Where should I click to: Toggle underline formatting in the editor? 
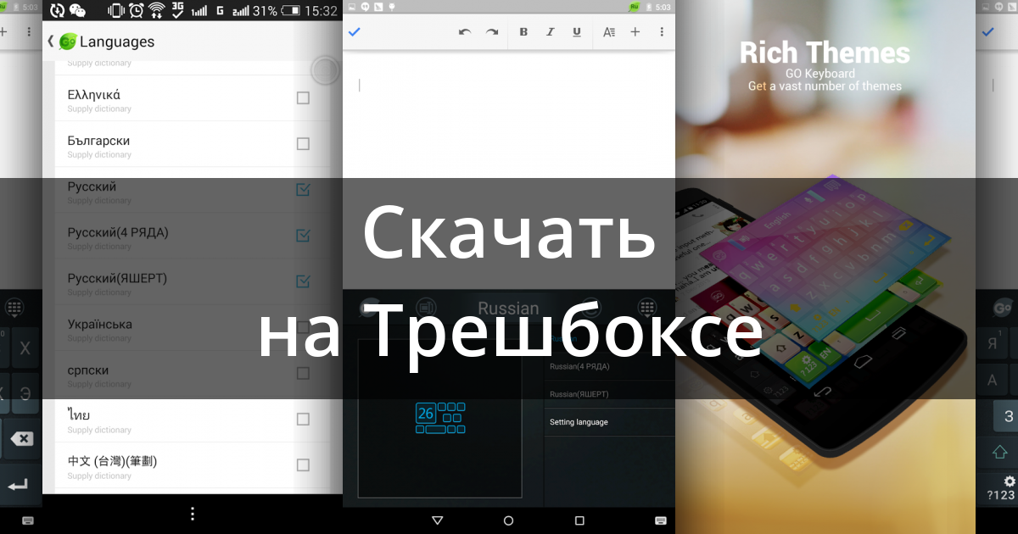click(577, 32)
